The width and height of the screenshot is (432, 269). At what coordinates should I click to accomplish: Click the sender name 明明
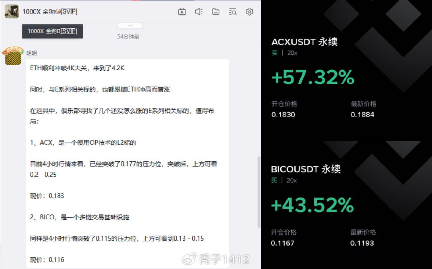tap(32, 53)
